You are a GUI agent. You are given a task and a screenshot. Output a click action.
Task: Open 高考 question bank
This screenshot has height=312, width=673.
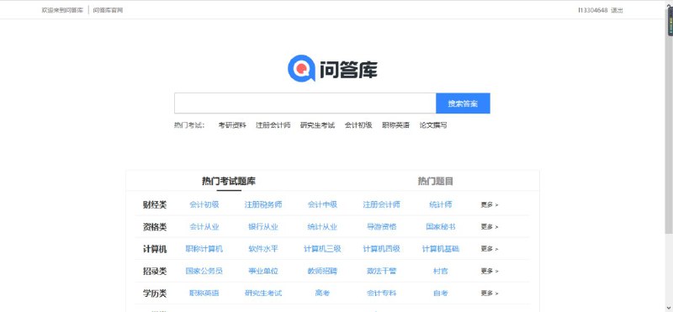(322, 293)
